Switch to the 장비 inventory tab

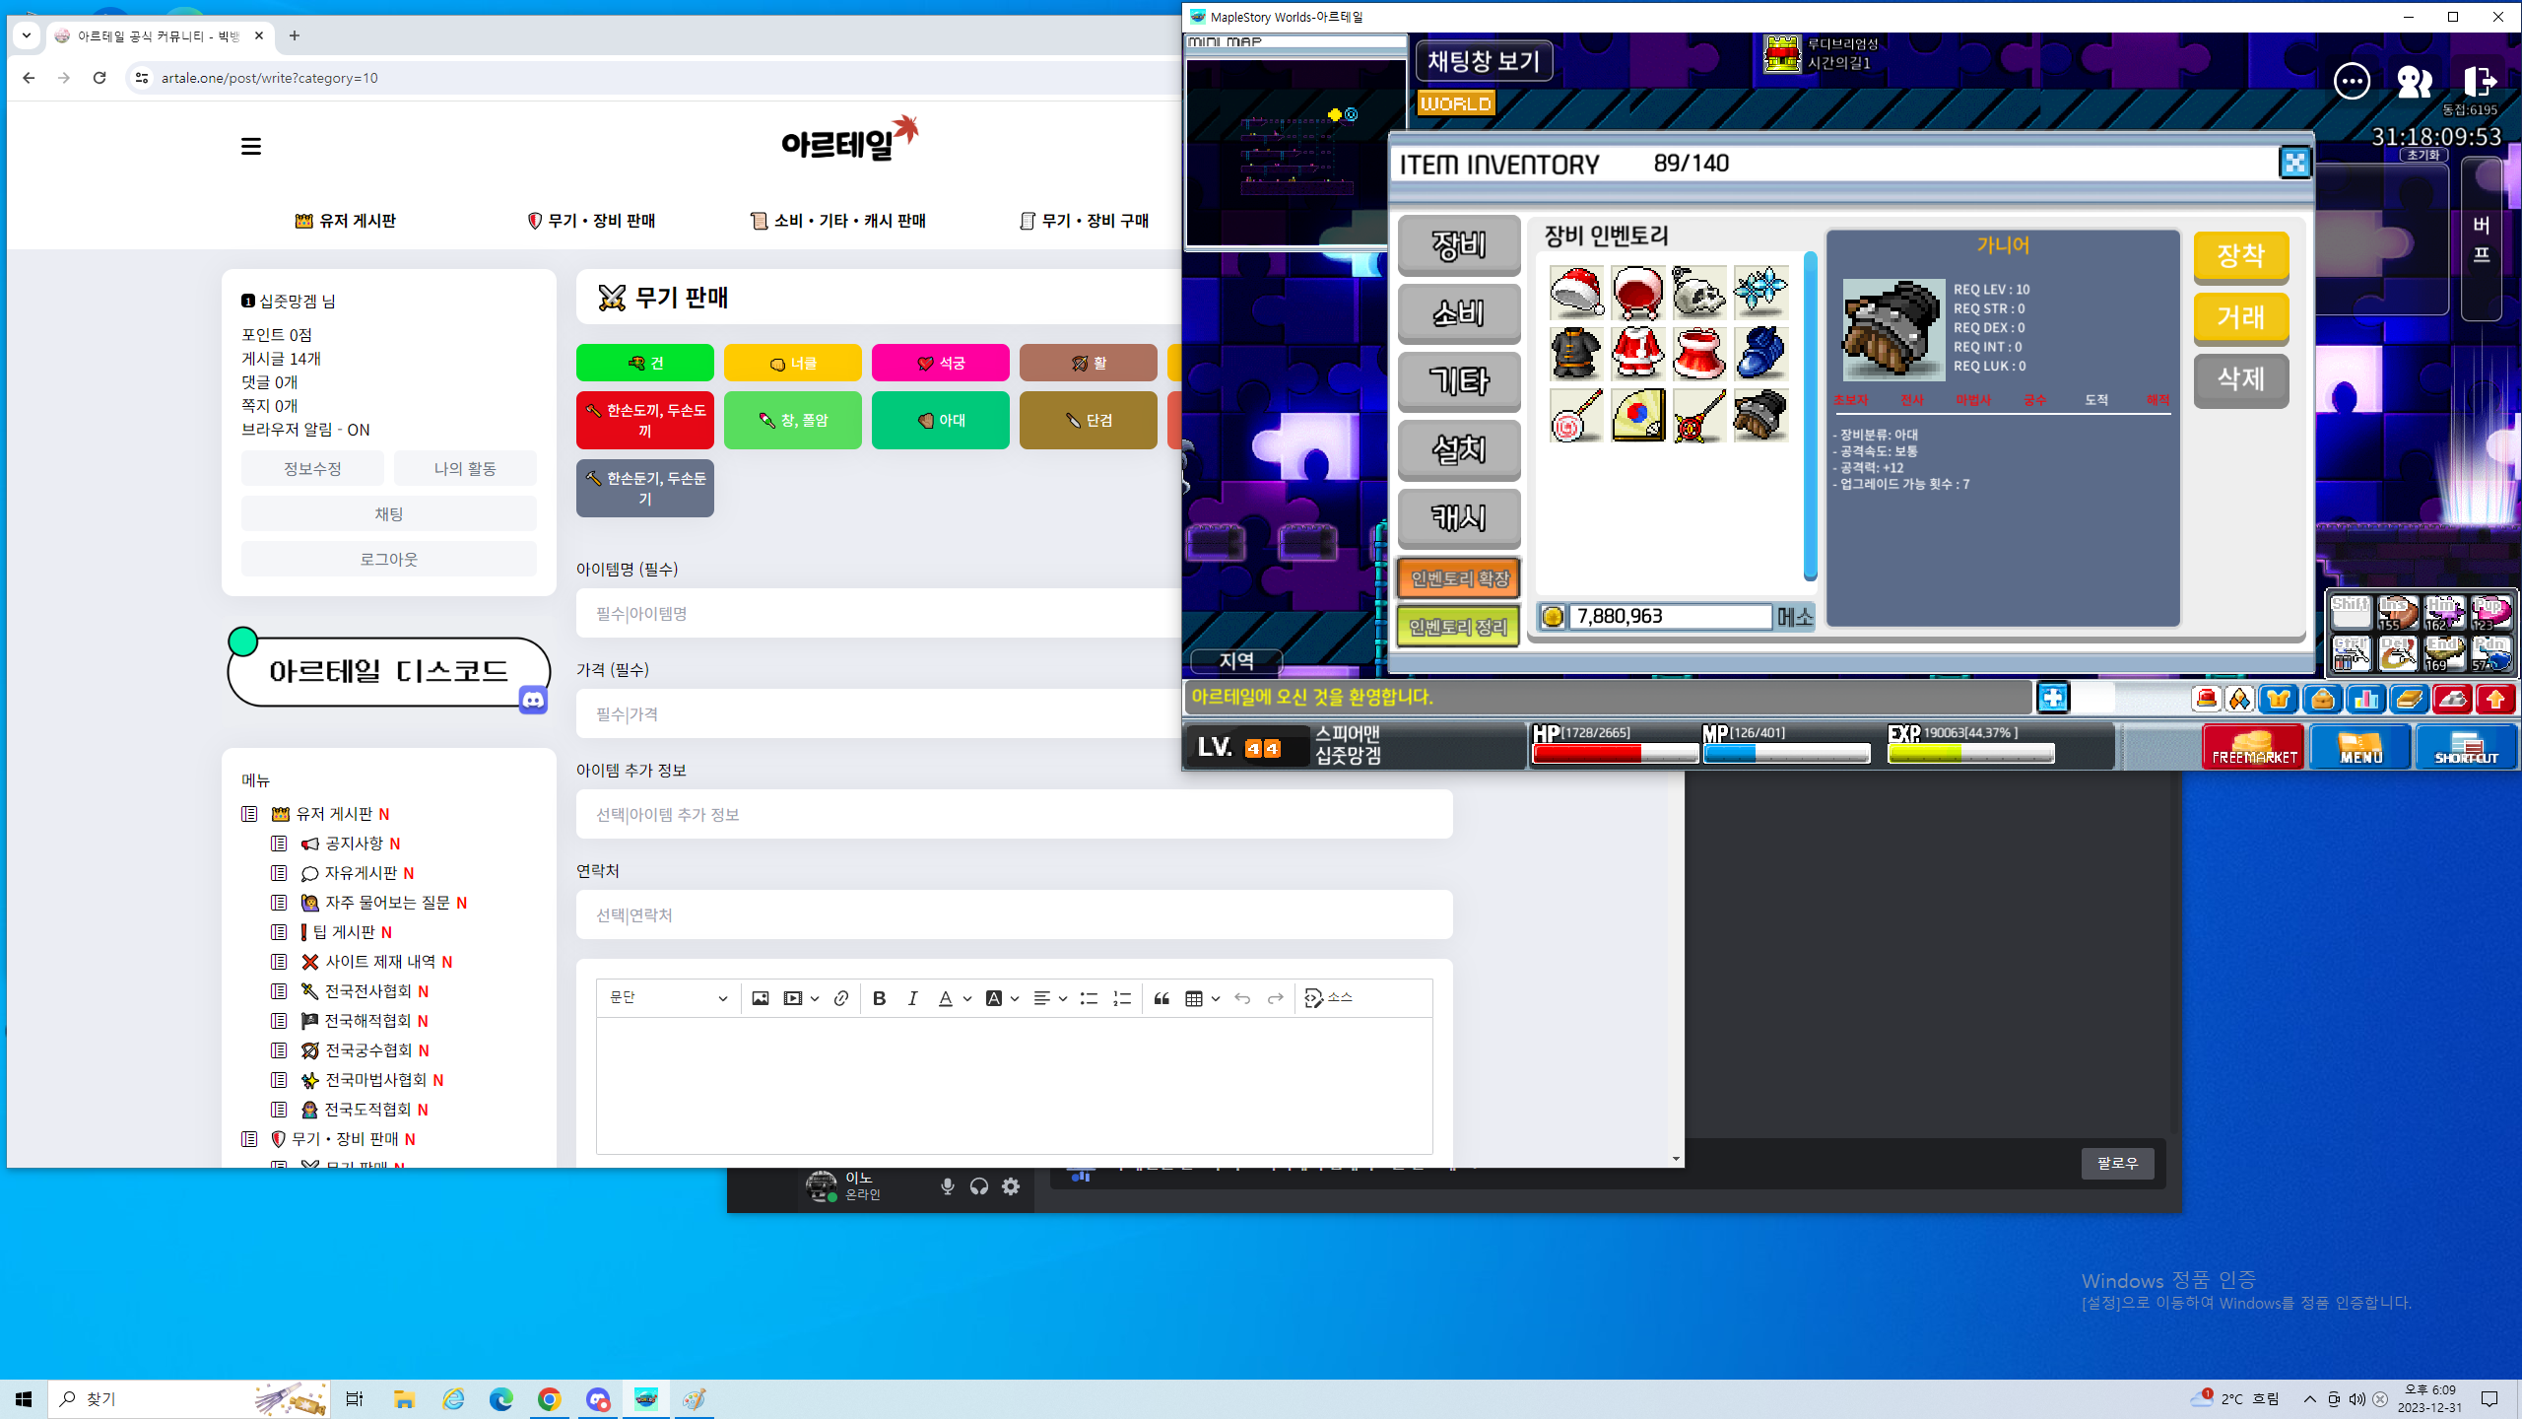(1459, 244)
